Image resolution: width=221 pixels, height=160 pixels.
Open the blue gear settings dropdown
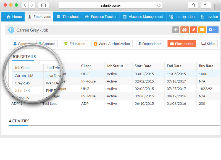tap(212, 30)
